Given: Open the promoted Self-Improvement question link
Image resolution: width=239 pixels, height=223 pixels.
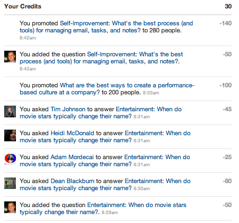Looking at the screenshot, I should (x=106, y=27).
